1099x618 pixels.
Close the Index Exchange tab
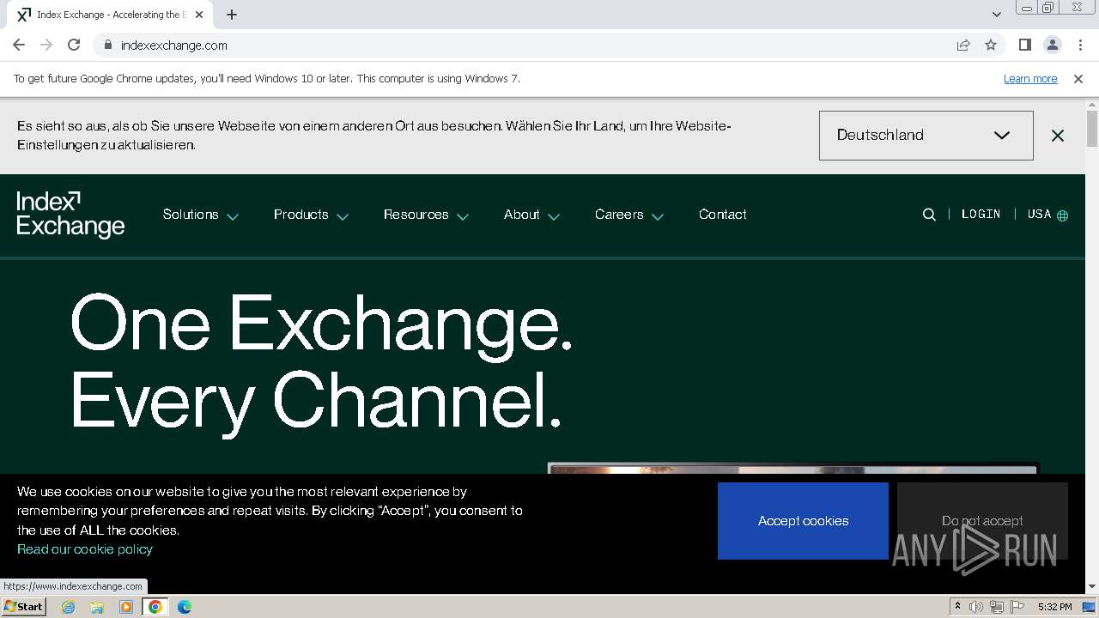[x=200, y=15]
